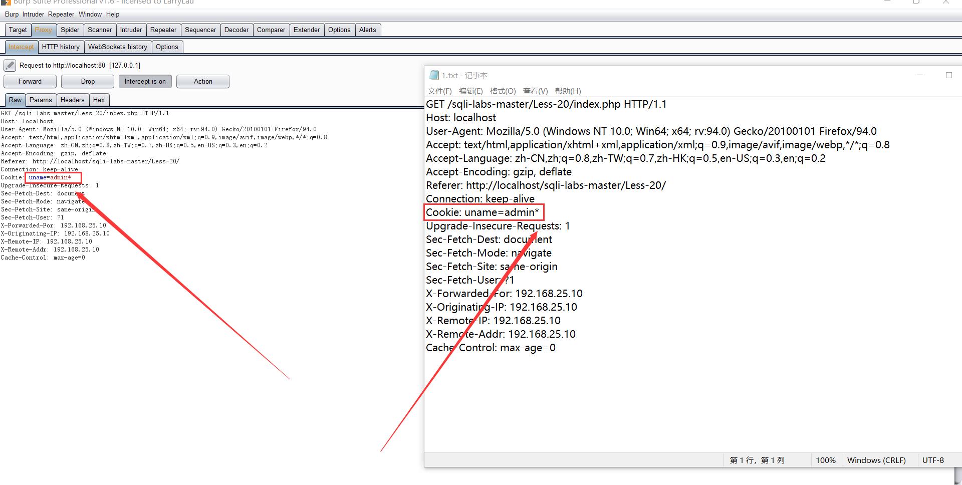962x485 pixels.
Task: Open the WebSockets history sub-tab
Action: coord(118,47)
